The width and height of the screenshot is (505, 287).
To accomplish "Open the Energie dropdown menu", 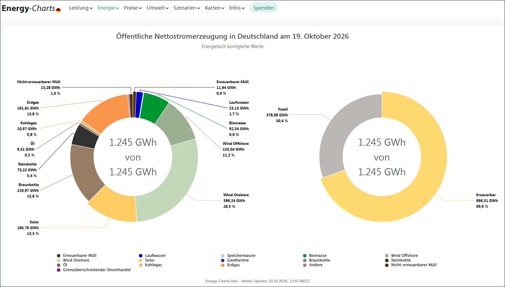I will 108,8.
